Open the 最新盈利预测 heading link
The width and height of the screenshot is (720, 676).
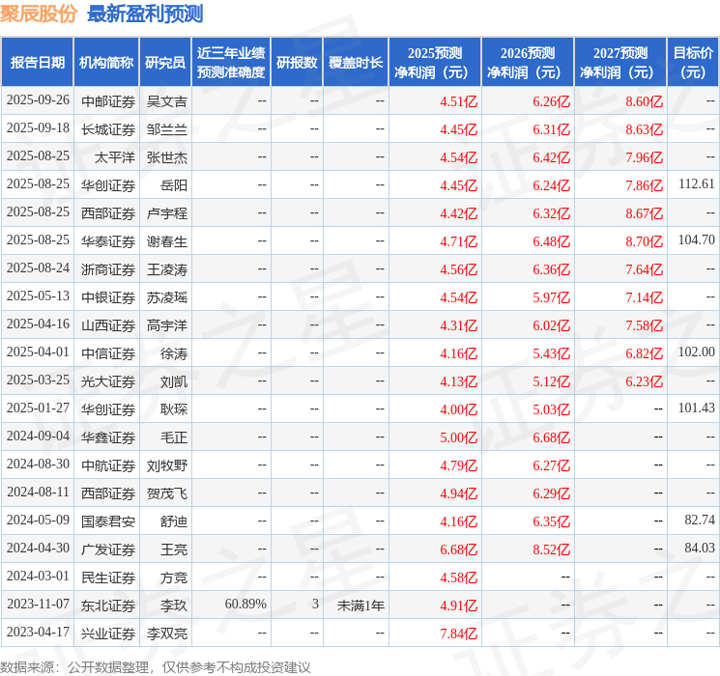point(145,14)
